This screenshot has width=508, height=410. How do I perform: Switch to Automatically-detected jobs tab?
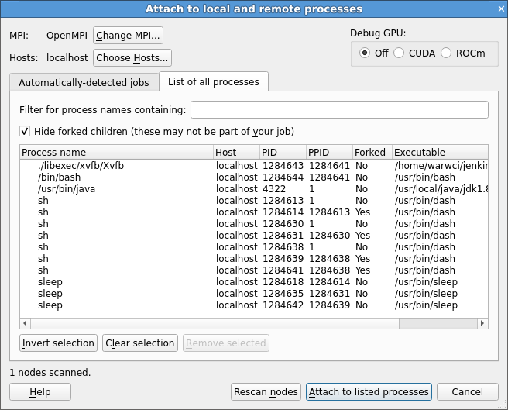click(84, 82)
